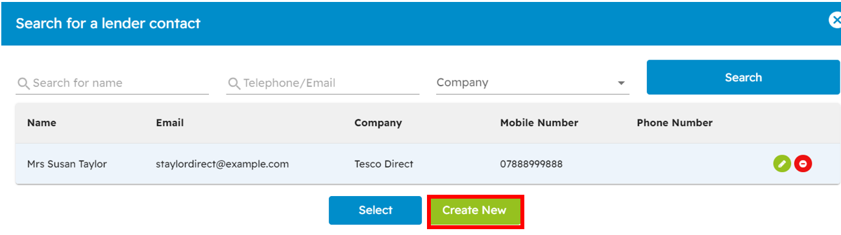Click magnifier icon in name search field
Viewport: 841px width, 235px height.
[x=23, y=83]
